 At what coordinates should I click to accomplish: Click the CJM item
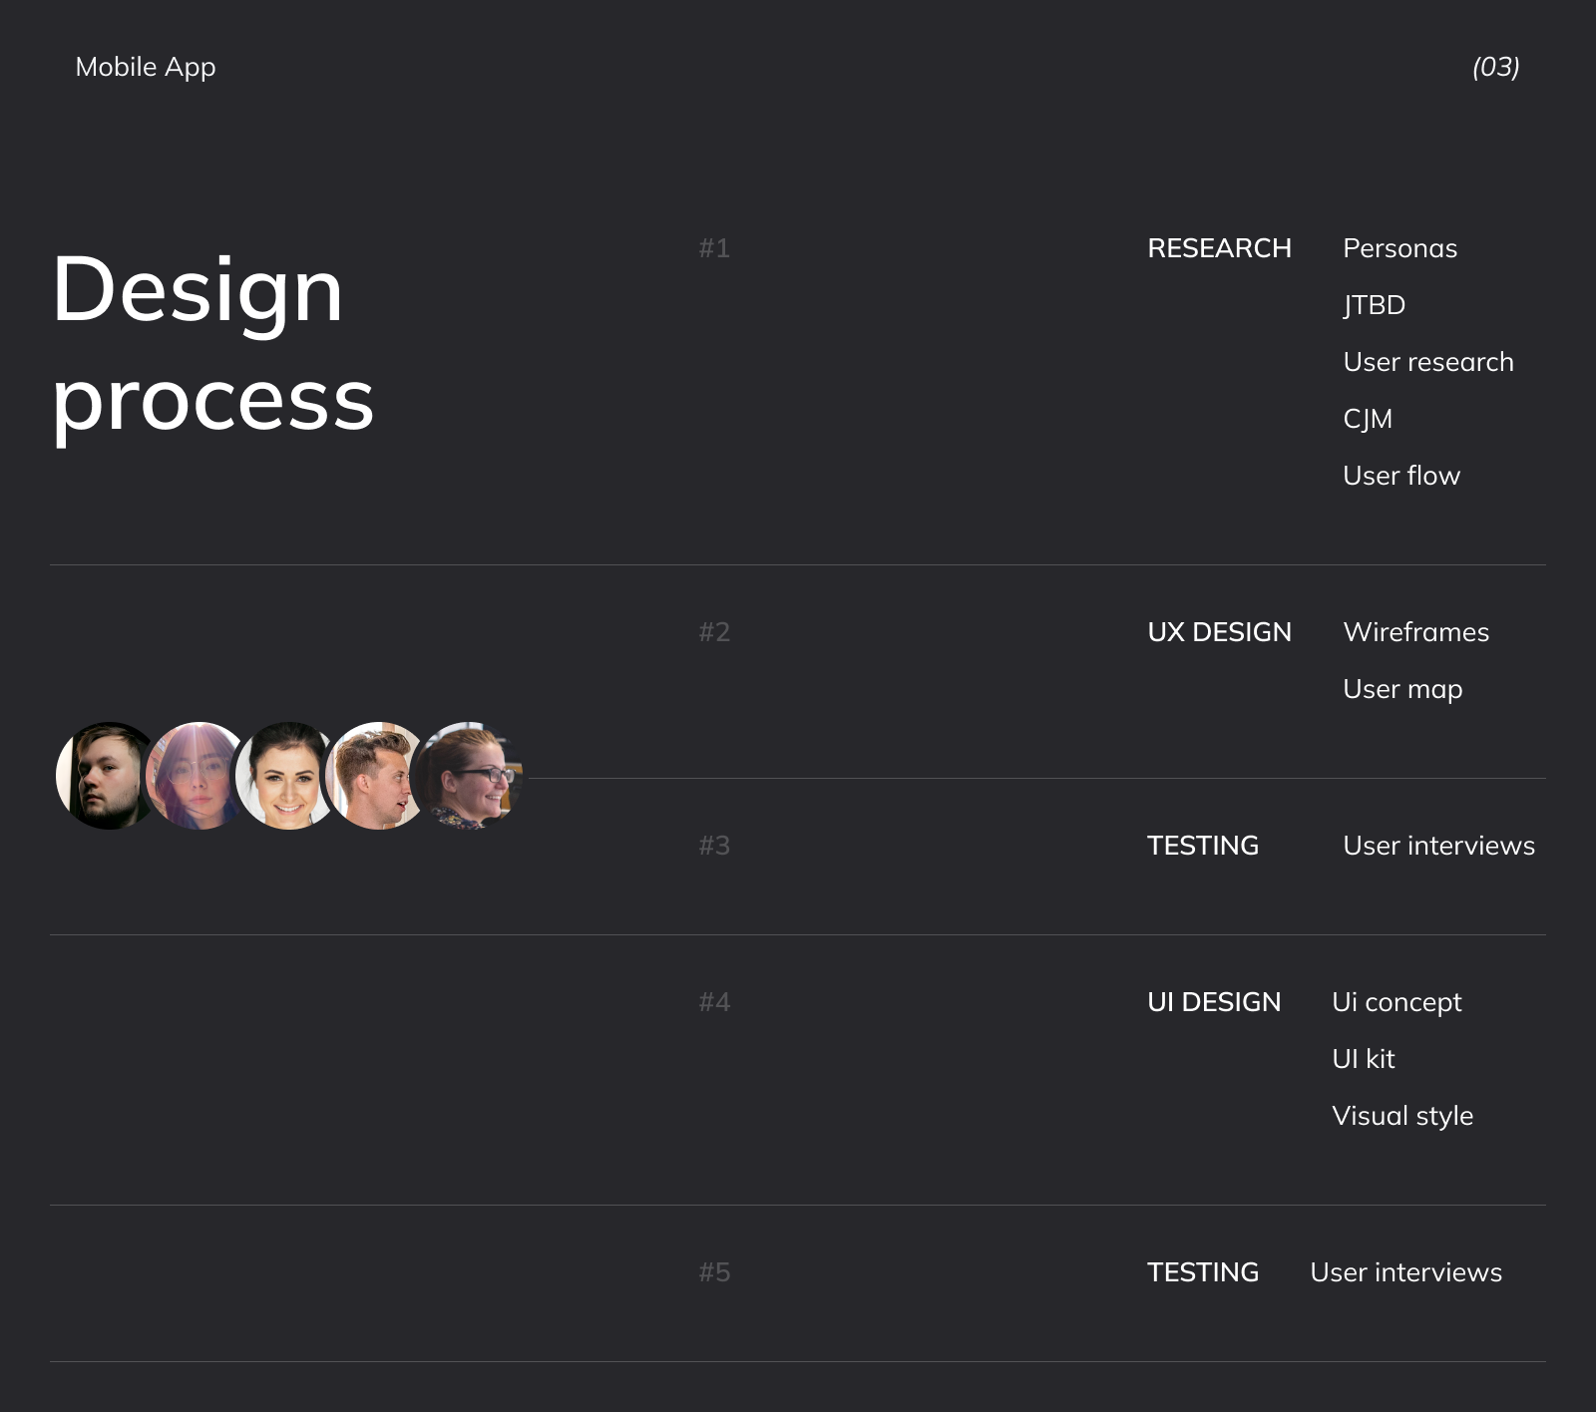tap(1368, 419)
